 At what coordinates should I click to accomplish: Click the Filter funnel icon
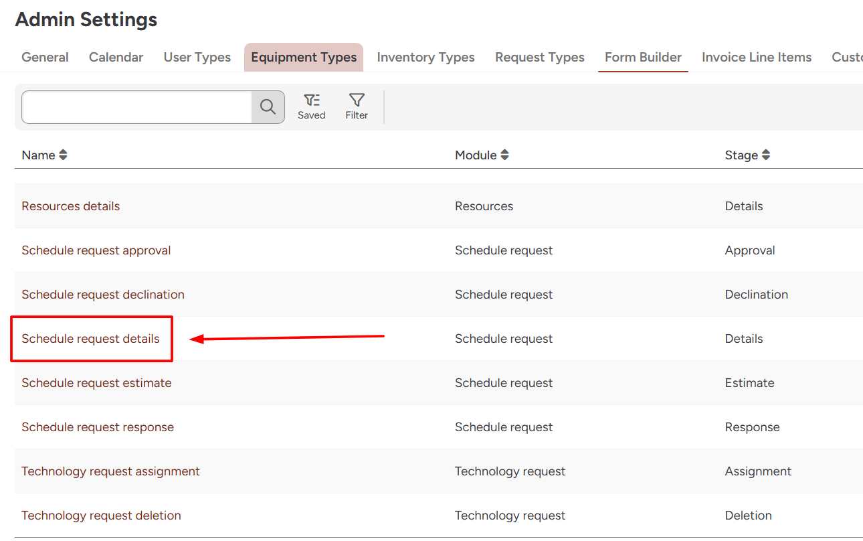click(x=357, y=101)
